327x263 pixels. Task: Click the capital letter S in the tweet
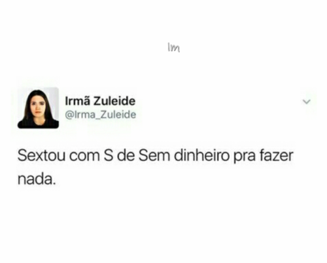109,156
